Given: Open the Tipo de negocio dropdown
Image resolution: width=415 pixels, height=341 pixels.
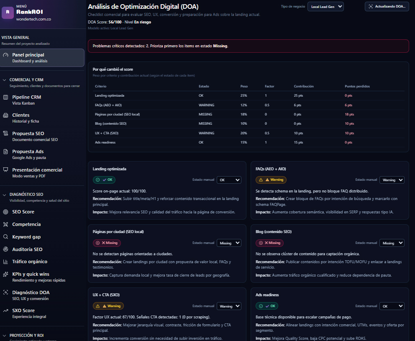Looking at the screenshot, I should click(325, 7).
